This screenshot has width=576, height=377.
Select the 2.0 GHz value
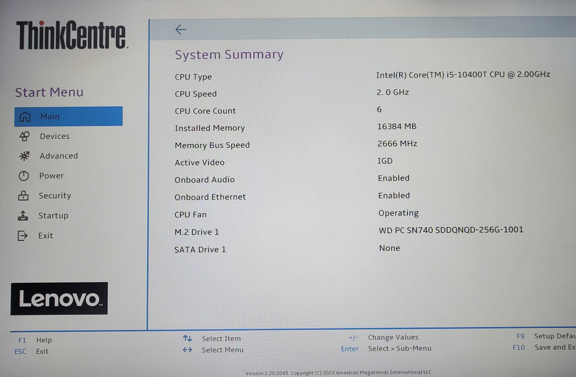coord(393,92)
